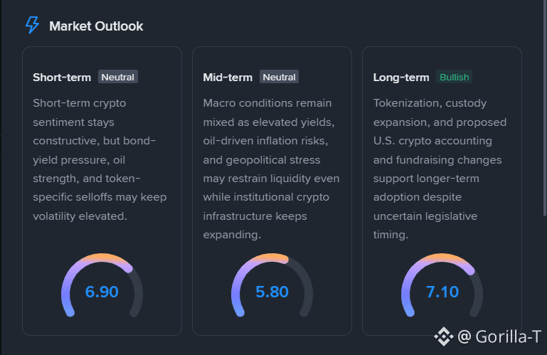Select the Short-term crypto sentiment description
Screen dimensions: 547x355
tap(100, 159)
